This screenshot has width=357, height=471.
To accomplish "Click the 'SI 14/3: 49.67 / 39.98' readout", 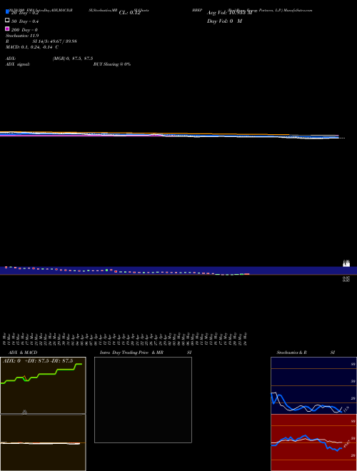I will click(x=54, y=41).
